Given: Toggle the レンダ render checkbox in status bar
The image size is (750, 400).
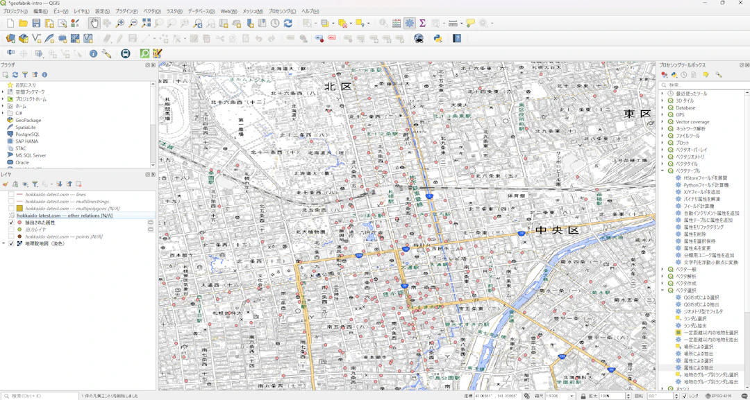Looking at the screenshot, I should pos(685,396).
